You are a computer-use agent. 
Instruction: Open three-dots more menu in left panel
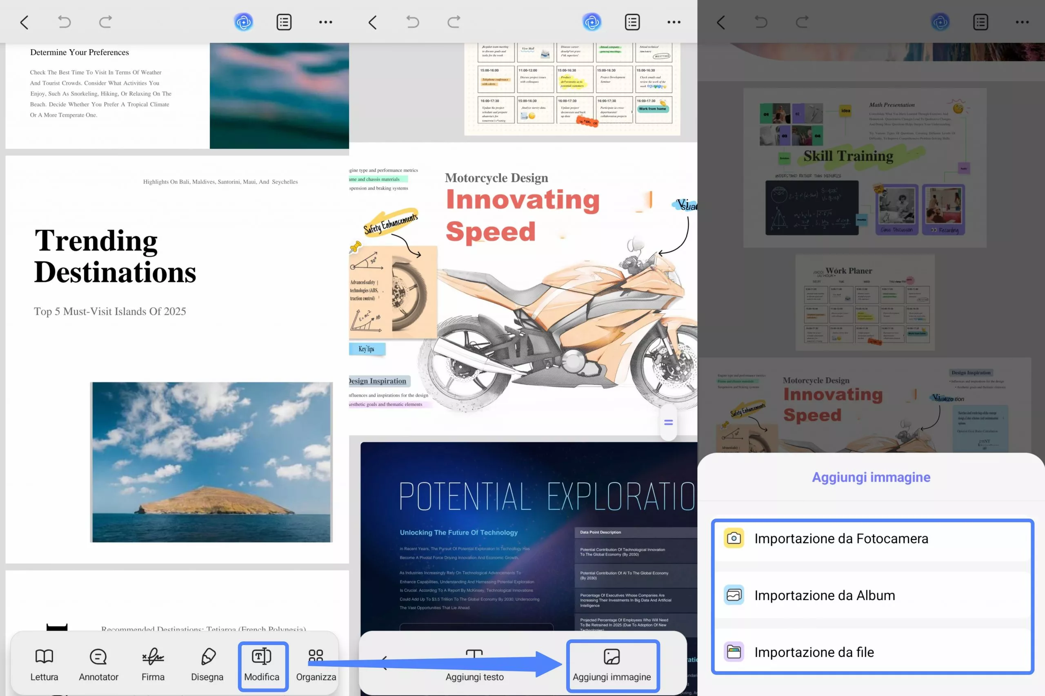[x=326, y=22]
